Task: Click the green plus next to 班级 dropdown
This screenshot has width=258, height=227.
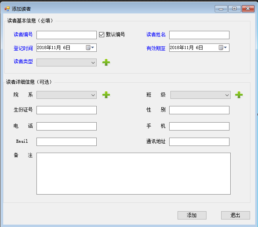Action: coord(239,95)
